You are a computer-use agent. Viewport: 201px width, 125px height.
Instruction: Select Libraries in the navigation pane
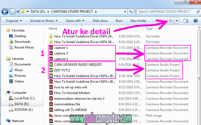[x=18, y=59]
